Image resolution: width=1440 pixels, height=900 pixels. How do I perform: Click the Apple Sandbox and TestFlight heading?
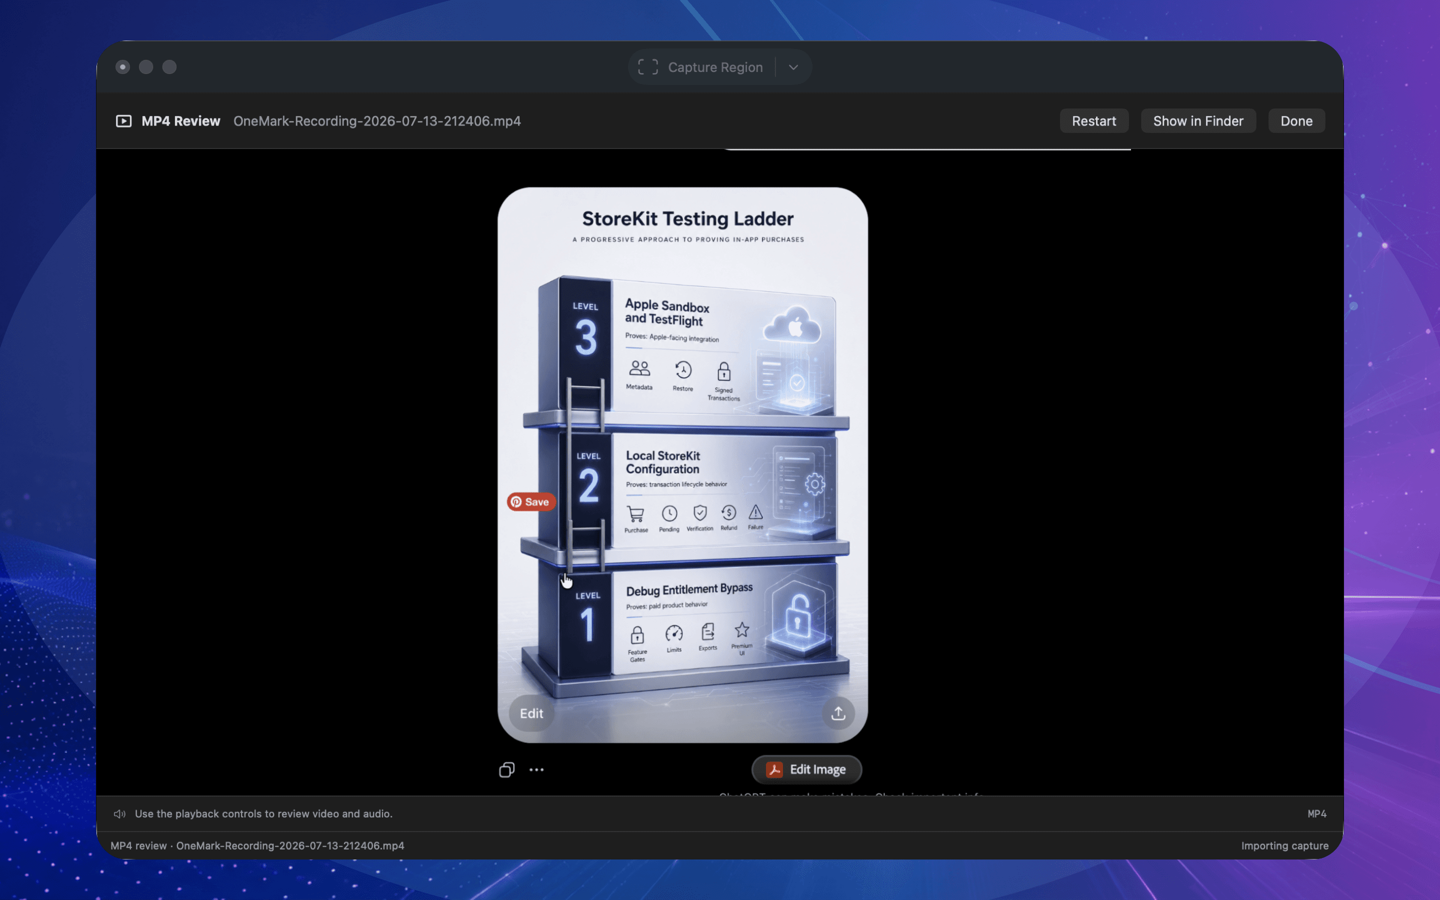click(x=666, y=312)
